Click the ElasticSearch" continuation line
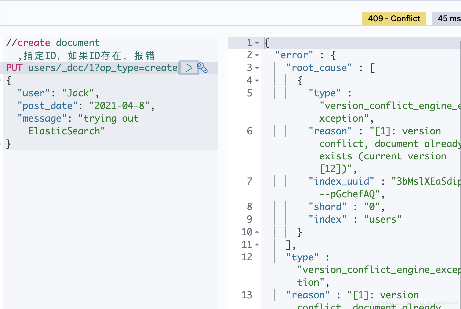Viewport: 461px width, 309px height. pos(67,131)
